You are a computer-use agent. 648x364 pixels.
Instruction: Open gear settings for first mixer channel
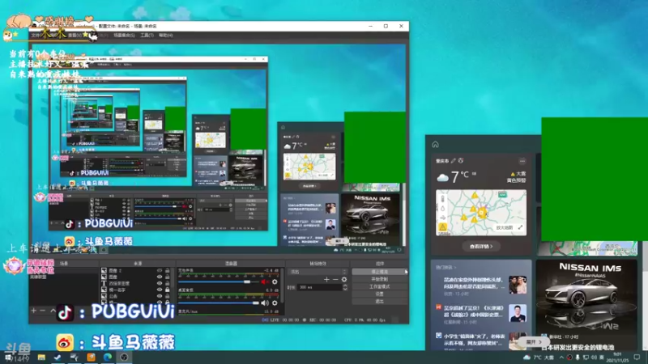(275, 281)
